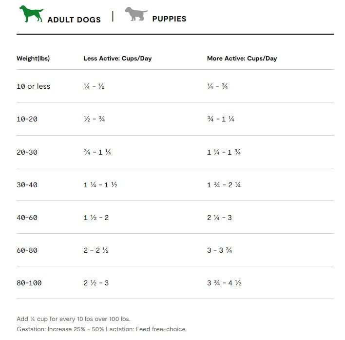This screenshot has height=340, width=345.
Task: Click the 80-100 weight label
Action: tap(29, 283)
